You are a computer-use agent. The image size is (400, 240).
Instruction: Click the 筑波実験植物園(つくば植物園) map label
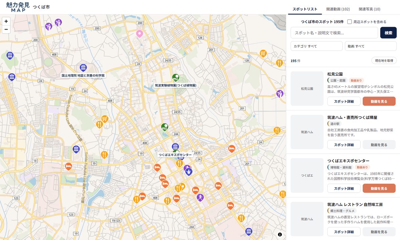tap(176, 86)
